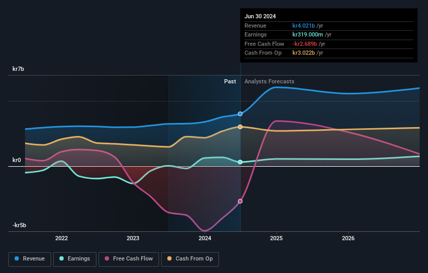428x273 pixels.
Task: Click the 2024 x-axis label
Action: coord(205,238)
